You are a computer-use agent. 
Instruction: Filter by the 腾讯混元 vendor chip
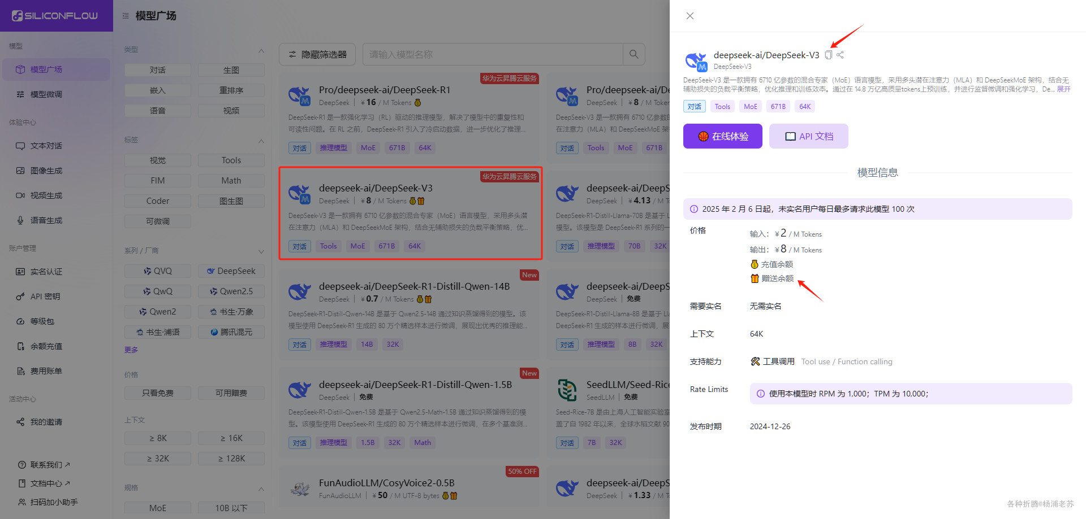point(231,332)
